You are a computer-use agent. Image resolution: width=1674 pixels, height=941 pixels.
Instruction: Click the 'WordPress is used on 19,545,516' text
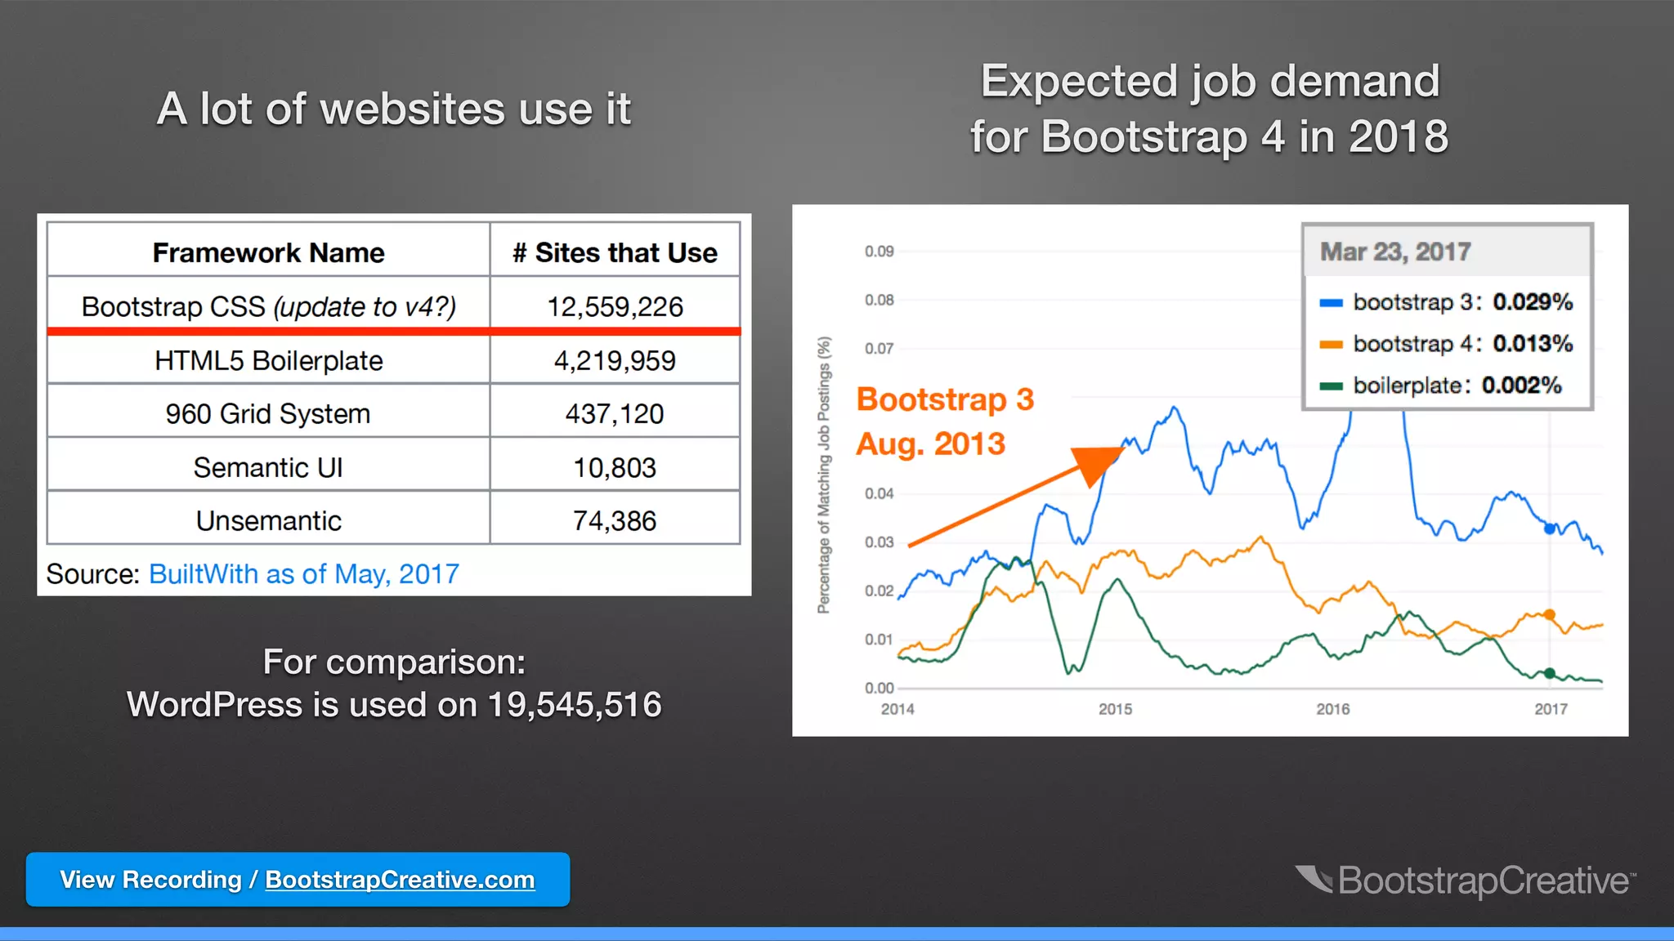pos(394,704)
